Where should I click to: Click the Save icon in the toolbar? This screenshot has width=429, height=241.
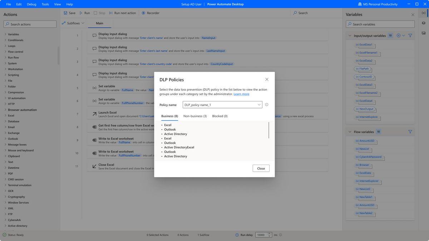coord(65,13)
